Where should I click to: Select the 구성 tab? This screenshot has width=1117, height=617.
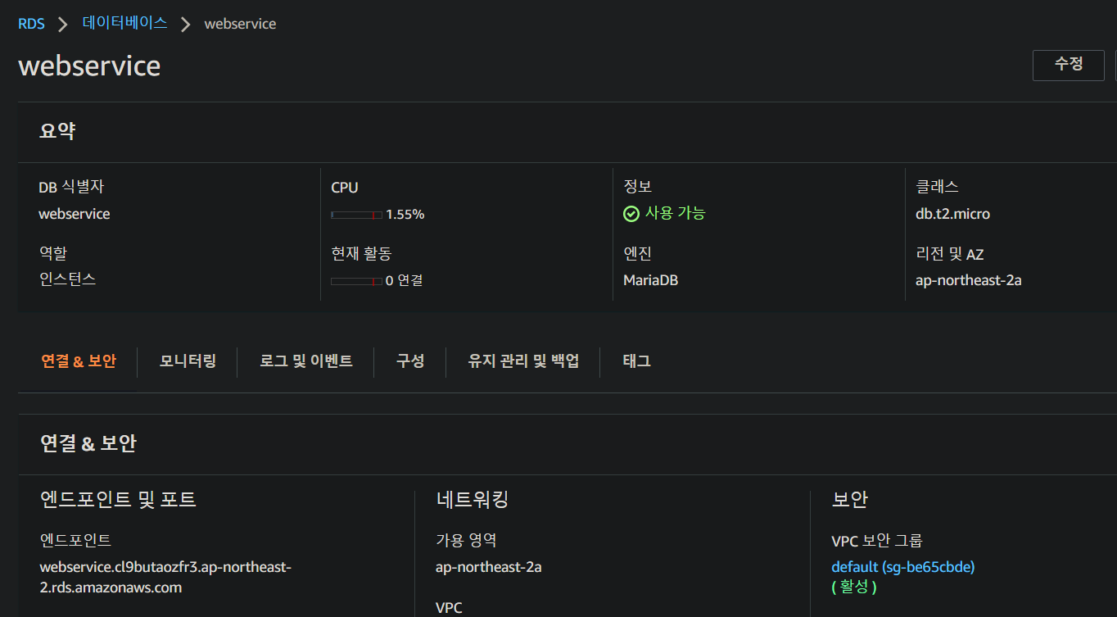click(x=409, y=361)
